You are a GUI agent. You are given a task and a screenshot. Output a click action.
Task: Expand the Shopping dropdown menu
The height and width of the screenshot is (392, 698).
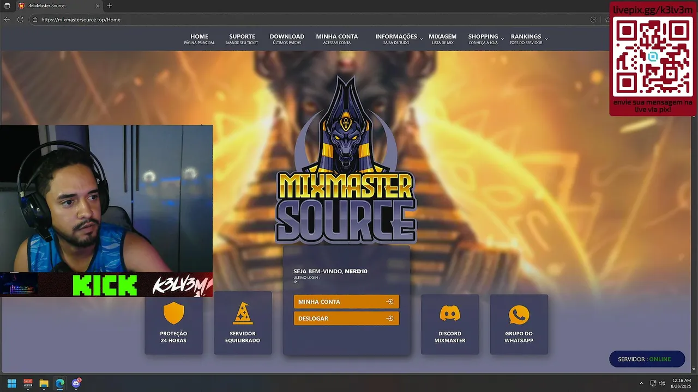click(x=485, y=39)
